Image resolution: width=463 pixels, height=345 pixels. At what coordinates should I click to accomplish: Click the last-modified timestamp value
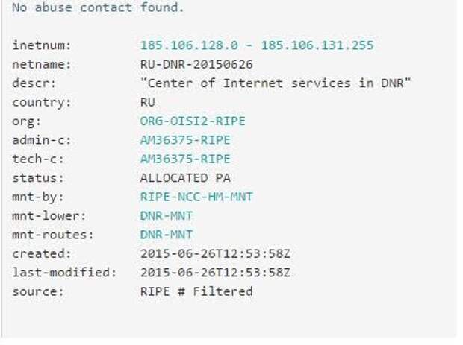215,273
